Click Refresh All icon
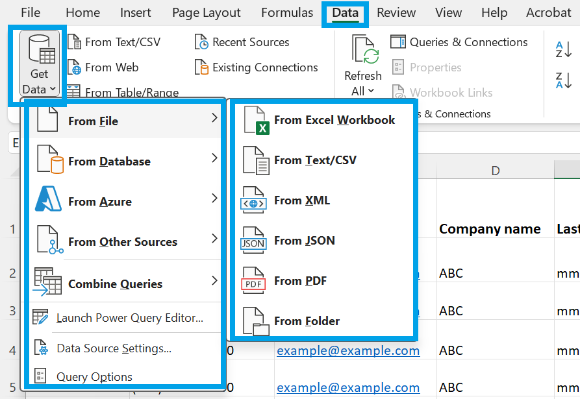The image size is (580, 399). pyautogui.click(x=365, y=49)
